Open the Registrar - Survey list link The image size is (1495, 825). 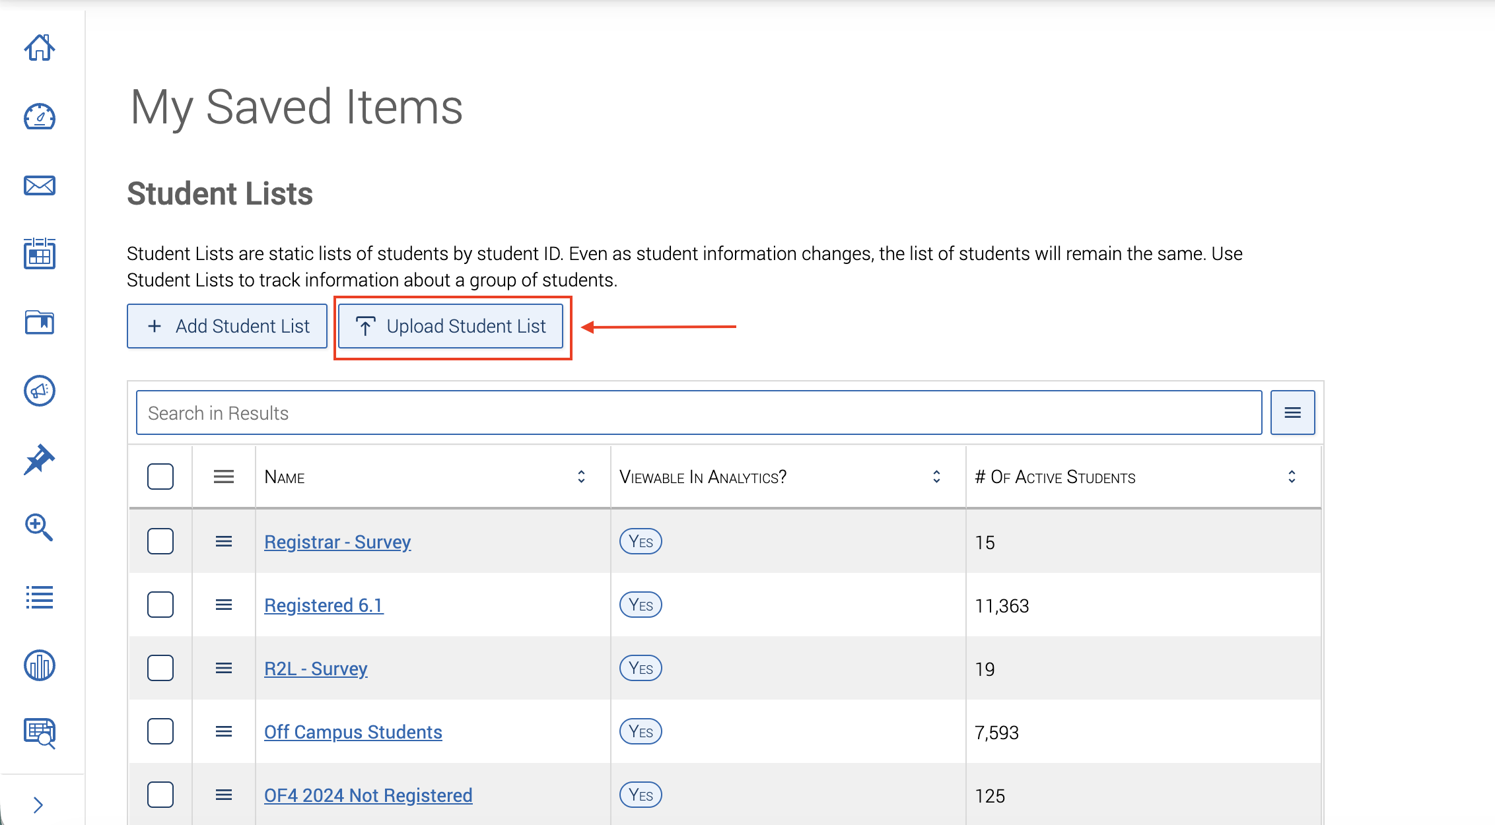pyautogui.click(x=337, y=542)
